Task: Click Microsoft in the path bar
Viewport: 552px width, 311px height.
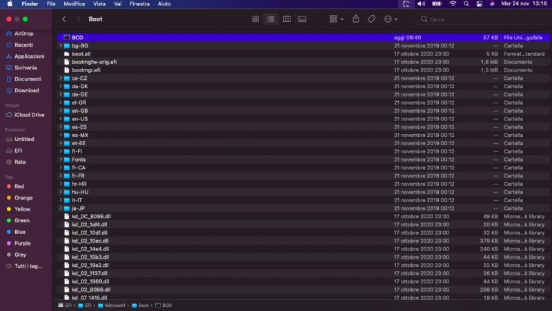Action: pos(115,305)
